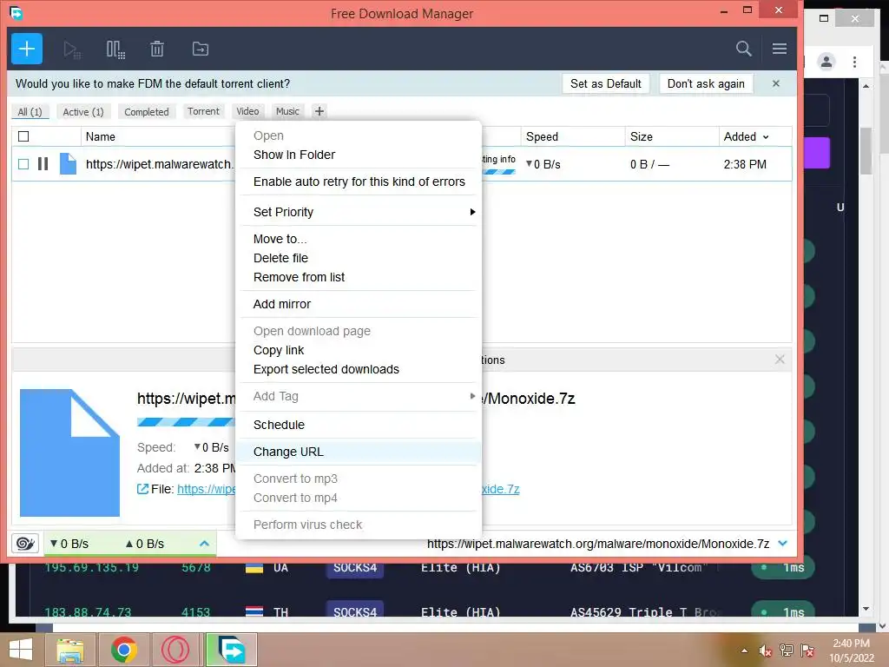Open Chrome from the taskbar
889x667 pixels.
coord(123,650)
